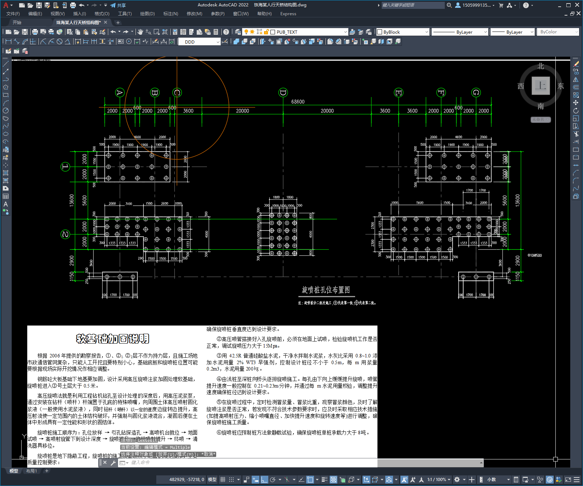The height and width of the screenshot is (486, 583).
Task: Select the Rectangle draw tool
Action: coord(6,95)
